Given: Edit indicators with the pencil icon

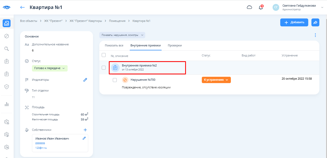Looking at the screenshot, I should 85,80.
